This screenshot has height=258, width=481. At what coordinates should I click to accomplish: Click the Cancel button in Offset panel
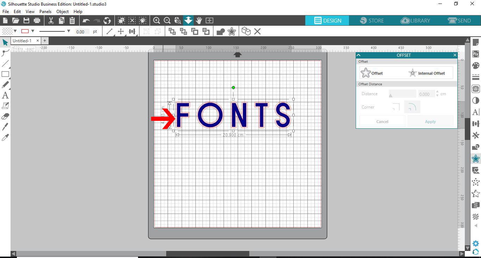click(382, 121)
